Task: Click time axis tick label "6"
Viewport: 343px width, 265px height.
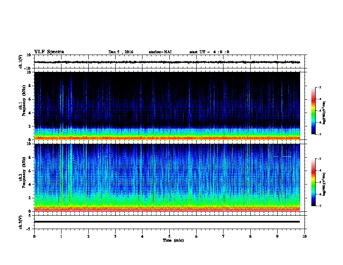Action: click(x=197, y=236)
